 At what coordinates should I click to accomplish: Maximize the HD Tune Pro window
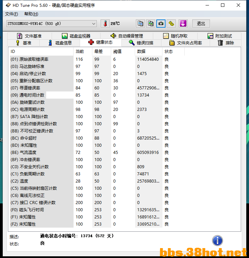[x=223, y=5]
